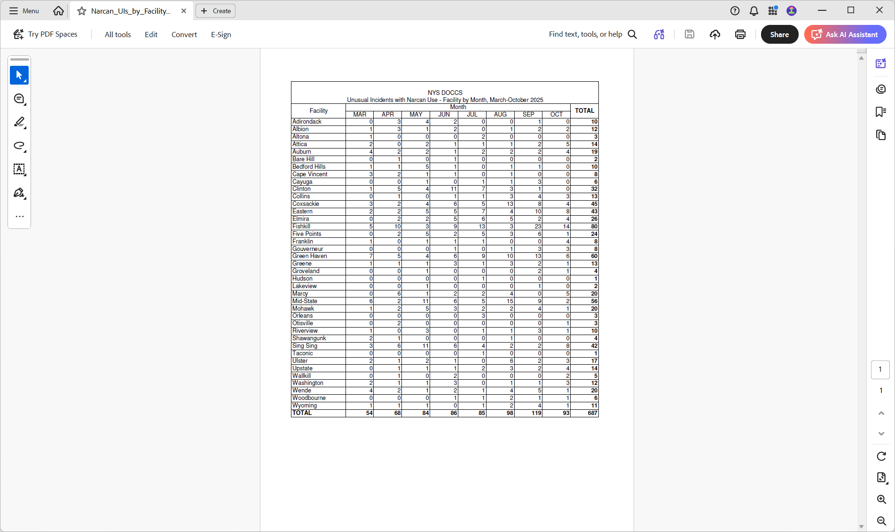Click Try PDF Spaces
Image resolution: width=895 pixels, height=532 pixels.
click(x=45, y=34)
